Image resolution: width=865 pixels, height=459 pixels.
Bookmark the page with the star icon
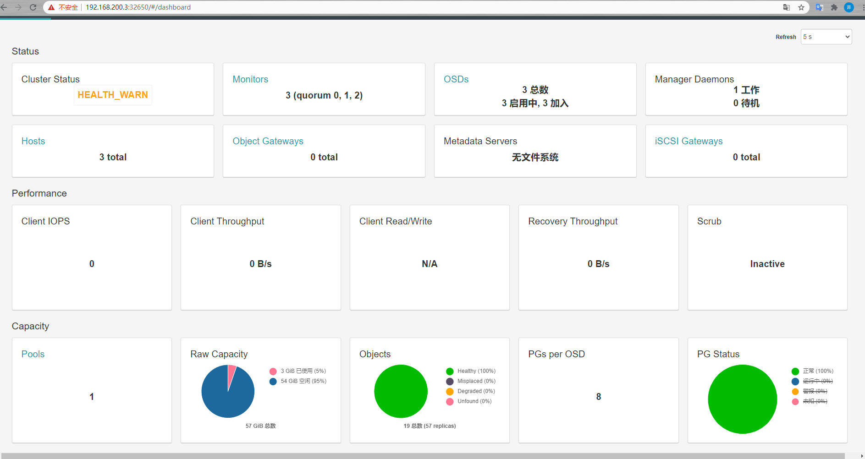[x=801, y=7]
